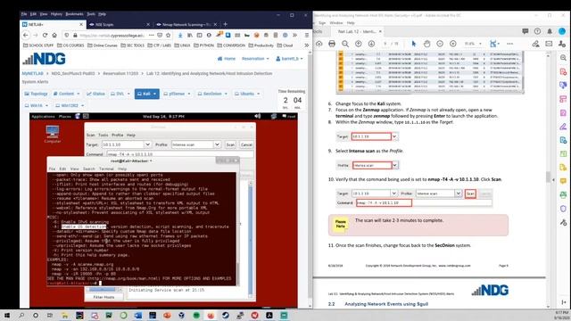The height and width of the screenshot is (321, 571).
Task: Click Acrobat find text magnifier
Action: tap(345, 44)
